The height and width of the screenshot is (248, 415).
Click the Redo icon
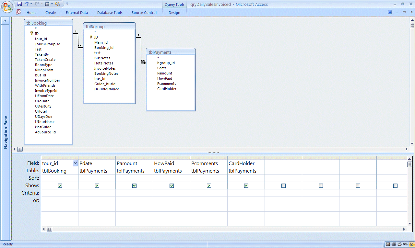[36, 4]
